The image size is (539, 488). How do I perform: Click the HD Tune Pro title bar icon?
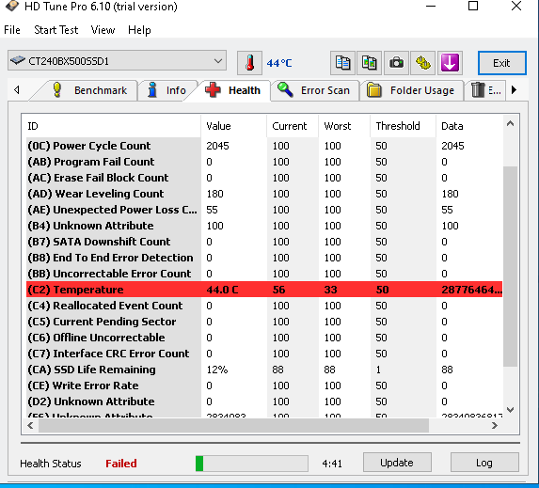click(x=12, y=6)
